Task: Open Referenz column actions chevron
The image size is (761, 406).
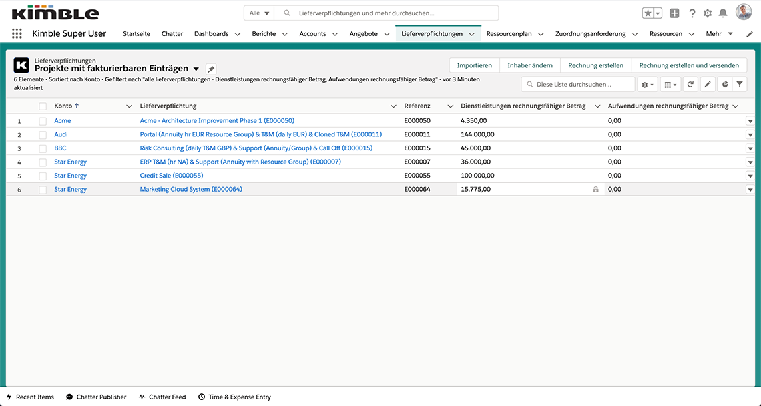Action: [x=451, y=106]
